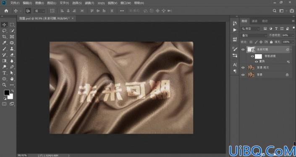Select the Spot Healing Brush tool
The image size is (296, 157).
click(x=12, y=43)
